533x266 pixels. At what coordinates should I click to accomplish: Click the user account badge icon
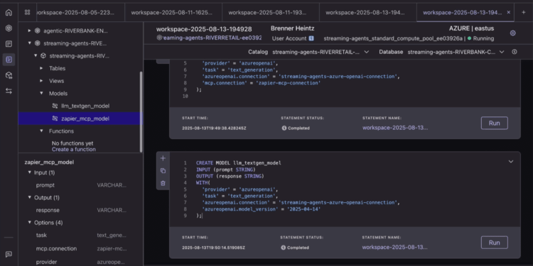(311, 38)
